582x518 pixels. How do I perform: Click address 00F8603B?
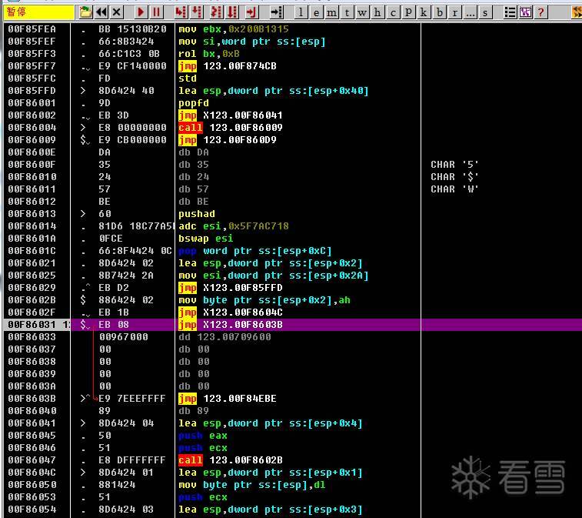32,399
